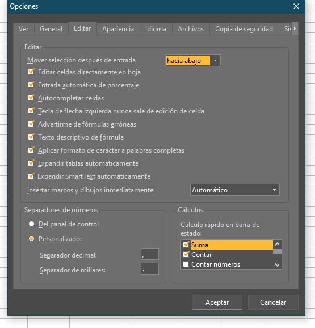Click the list scroll-up arrow icon
The width and height of the screenshot is (315, 328).
point(277,244)
